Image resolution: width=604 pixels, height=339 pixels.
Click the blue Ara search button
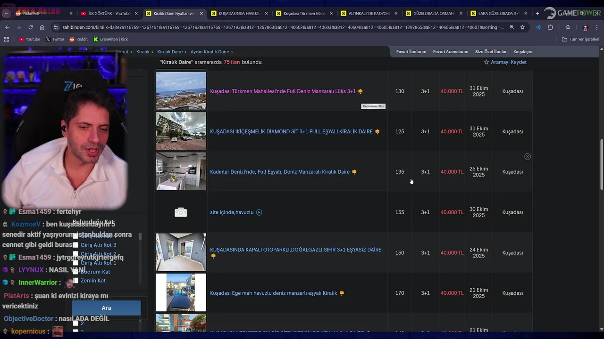click(106, 308)
